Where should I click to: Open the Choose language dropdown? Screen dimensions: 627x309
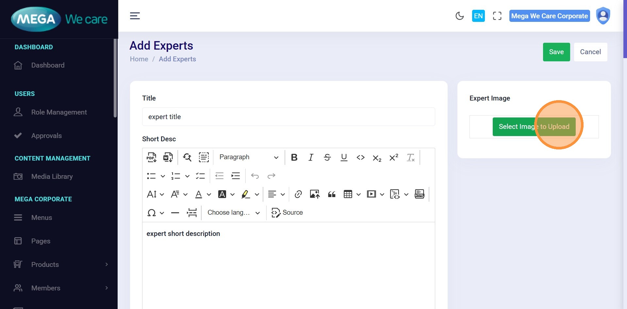(x=234, y=213)
